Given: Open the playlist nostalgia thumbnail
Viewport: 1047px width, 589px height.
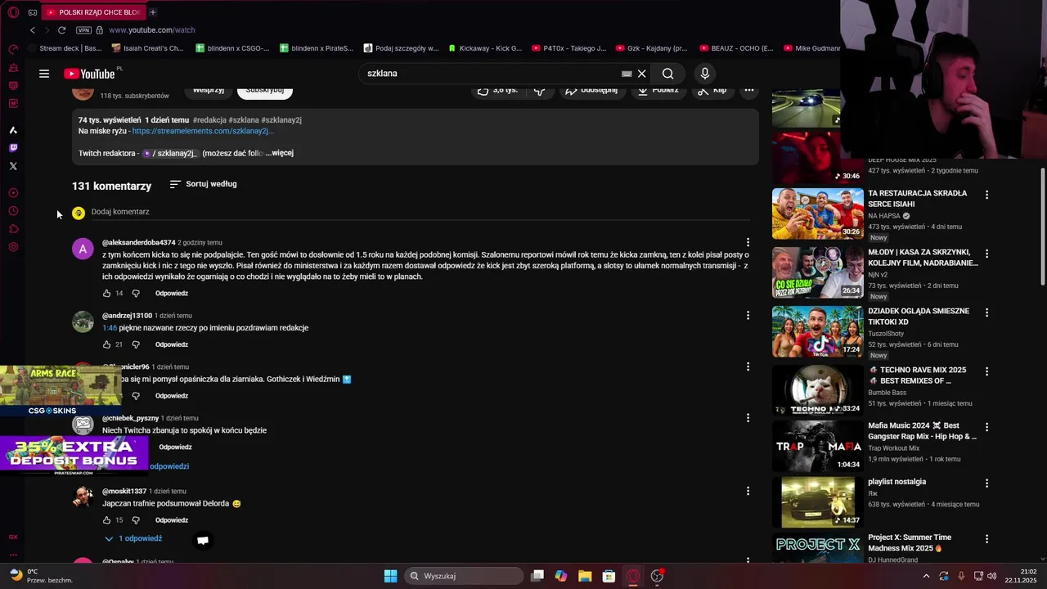Looking at the screenshot, I should pyautogui.click(x=818, y=502).
